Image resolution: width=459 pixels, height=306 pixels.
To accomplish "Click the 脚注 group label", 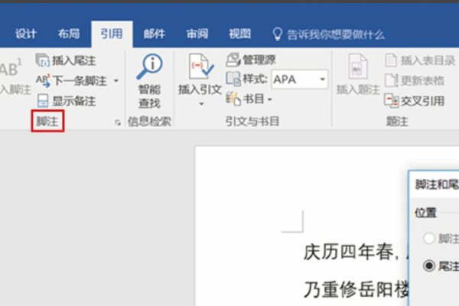I will coord(47,121).
